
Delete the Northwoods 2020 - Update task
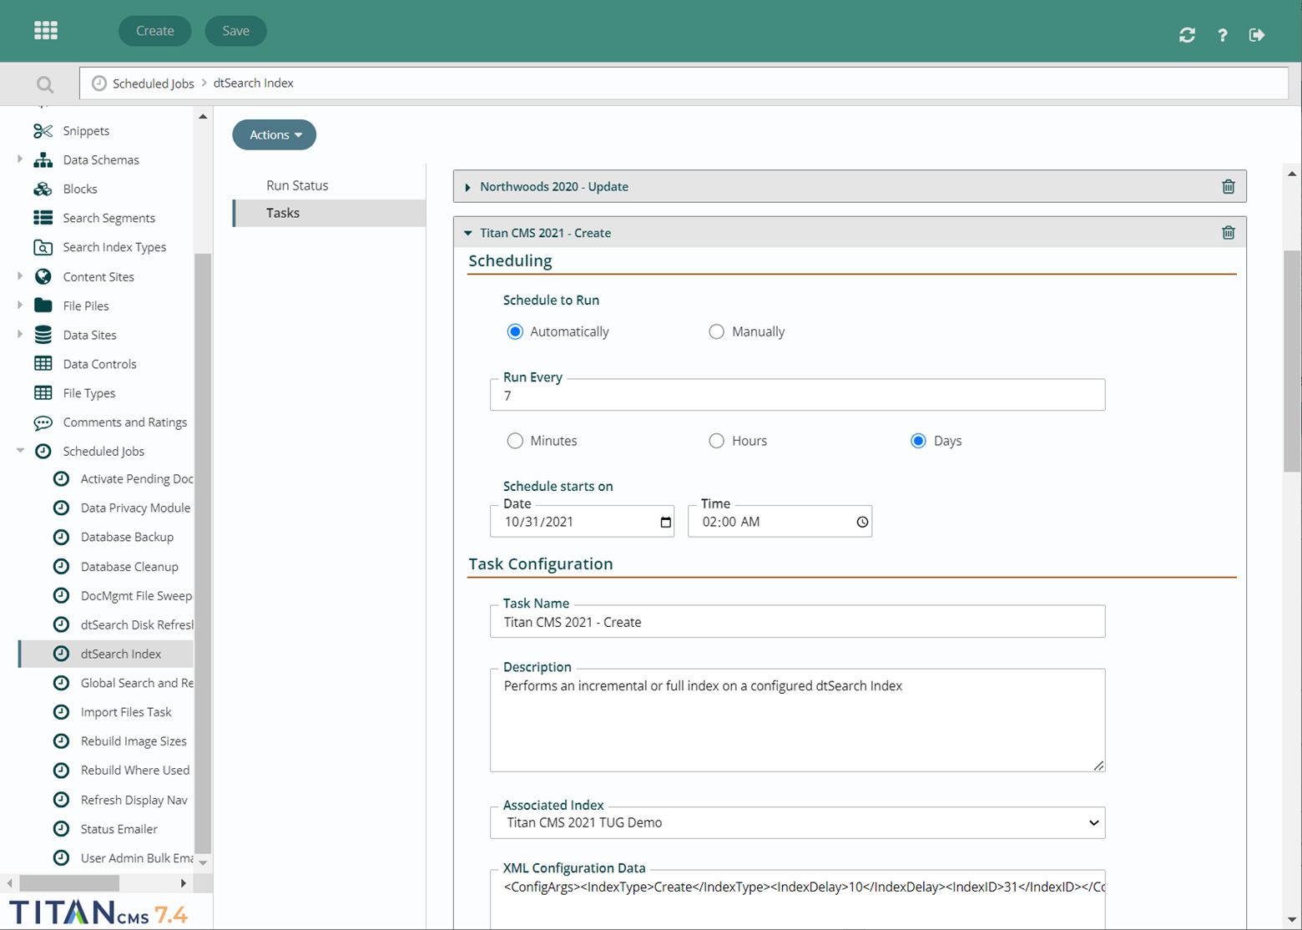pos(1229,187)
